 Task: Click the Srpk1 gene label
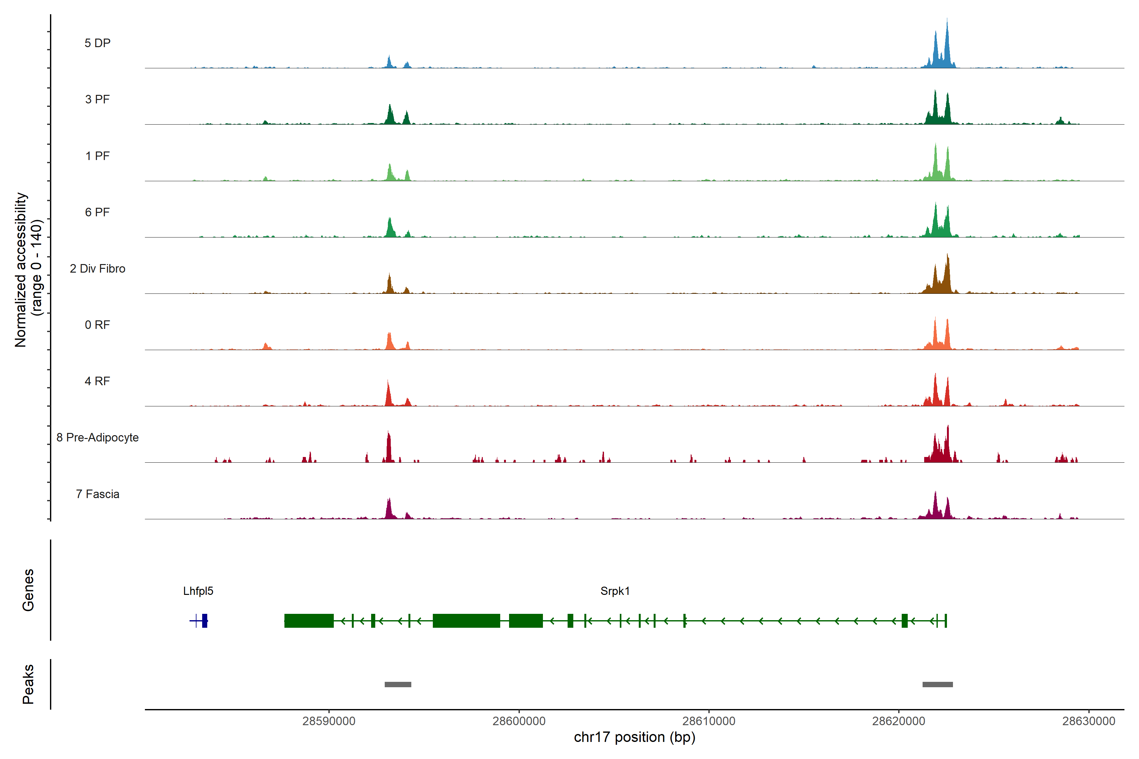(x=614, y=591)
